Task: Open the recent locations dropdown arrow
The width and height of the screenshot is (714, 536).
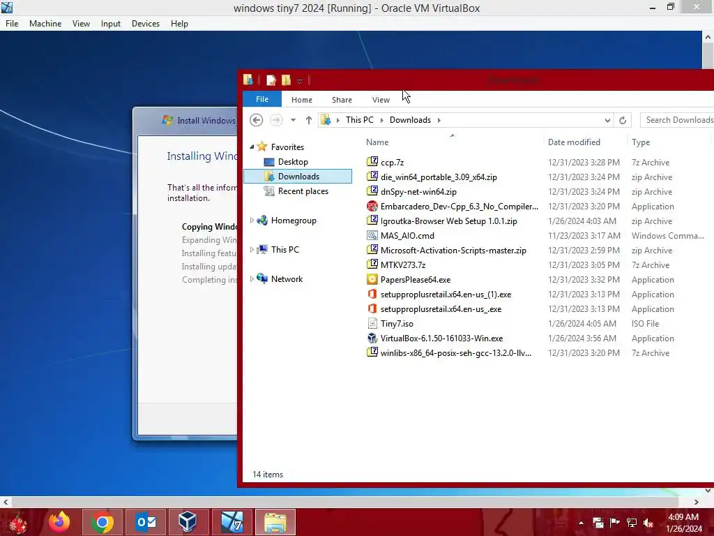Action: (294, 120)
